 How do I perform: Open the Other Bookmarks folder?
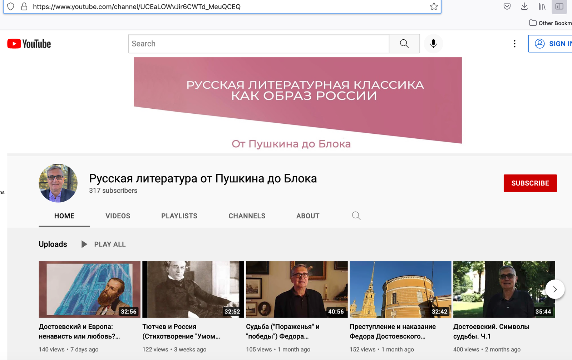(550, 23)
